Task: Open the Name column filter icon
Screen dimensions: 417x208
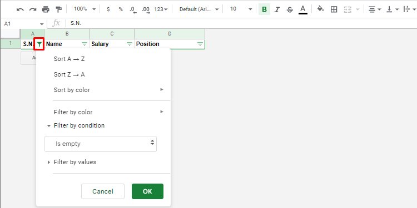Action: click(x=85, y=44)
